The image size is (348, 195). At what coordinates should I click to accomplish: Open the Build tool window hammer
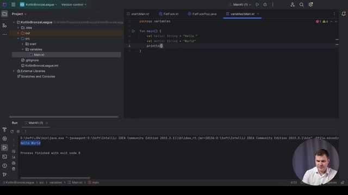(x=4, y=129)
